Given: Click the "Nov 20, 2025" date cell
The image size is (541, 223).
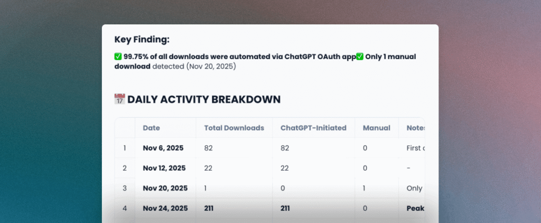Looking at the screenshot, I should (x=165, y=188).
